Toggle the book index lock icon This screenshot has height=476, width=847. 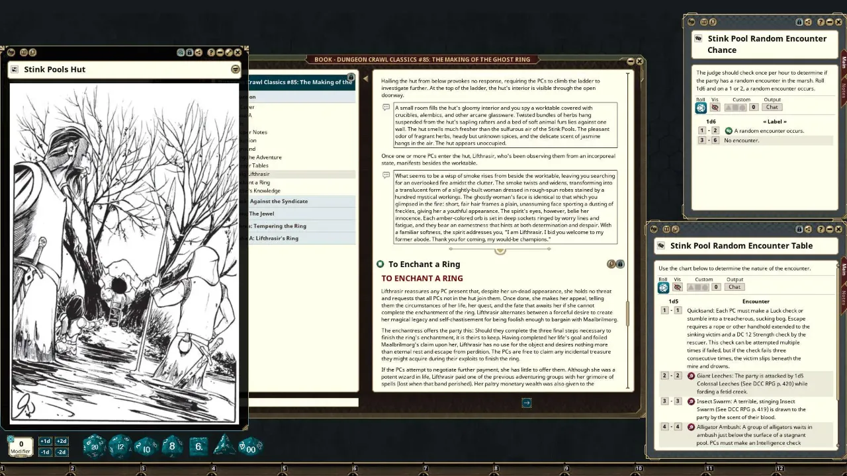[351, 79]
